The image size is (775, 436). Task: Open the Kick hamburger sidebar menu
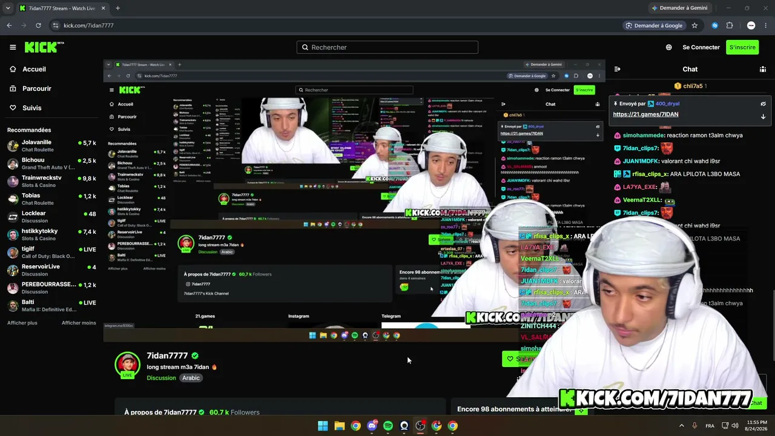tap(13, 47)
